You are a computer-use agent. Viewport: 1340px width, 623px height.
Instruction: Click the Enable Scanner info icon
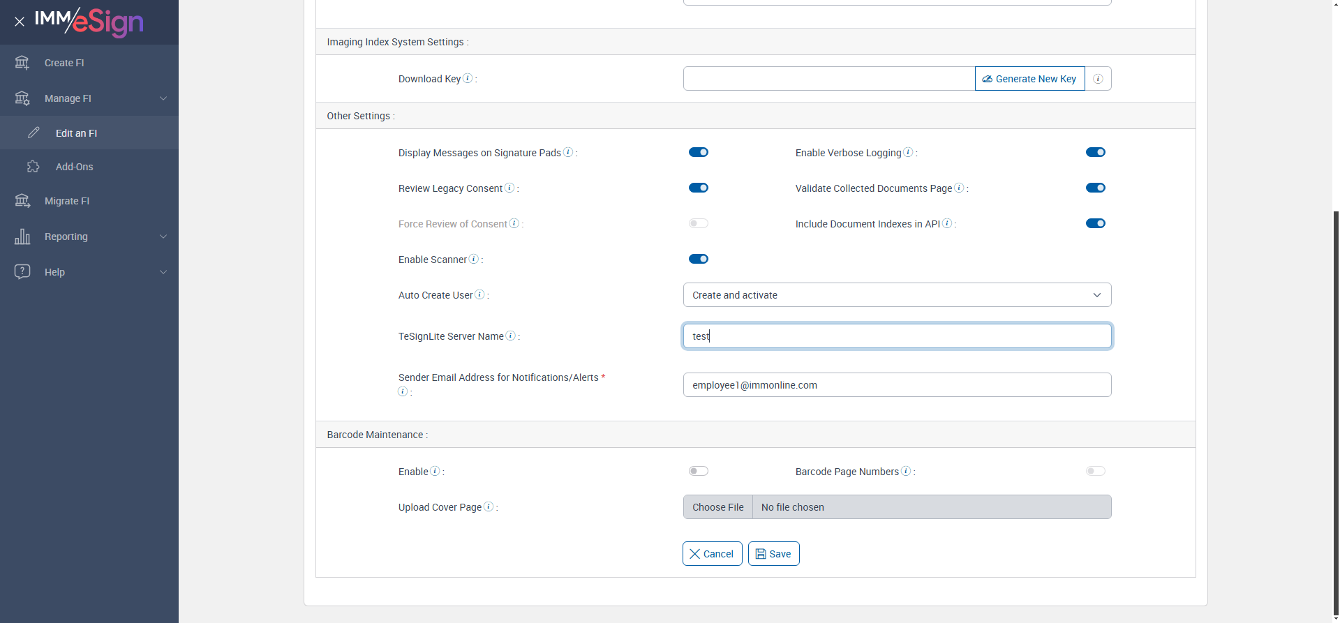474,259
